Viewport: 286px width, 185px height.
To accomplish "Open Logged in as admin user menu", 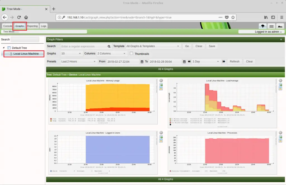I will coord(268,32).
